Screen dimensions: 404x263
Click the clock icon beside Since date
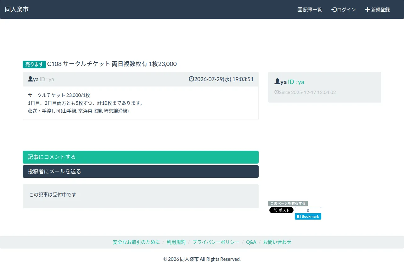click(x=277, y=92)
